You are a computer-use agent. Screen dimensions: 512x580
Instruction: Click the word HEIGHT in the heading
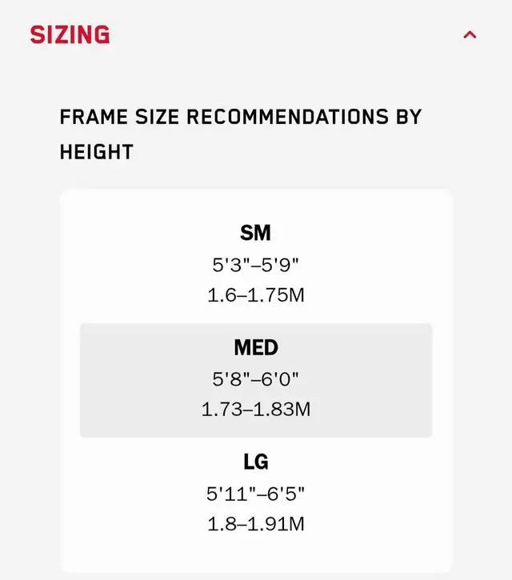coord(97,152)
